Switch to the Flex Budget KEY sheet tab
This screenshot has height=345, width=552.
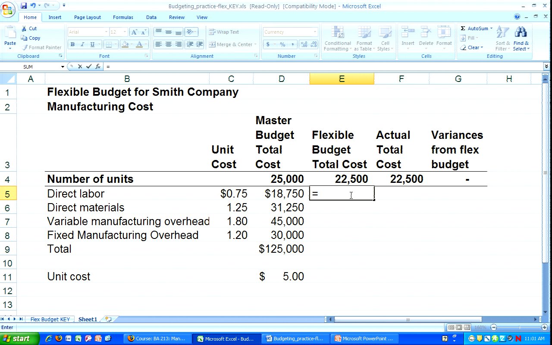click(50, 320)
